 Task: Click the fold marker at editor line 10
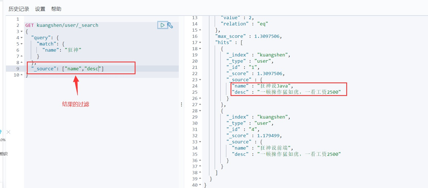coord(21,75)
